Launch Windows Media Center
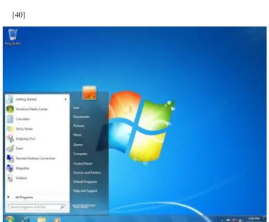Image resolution: width=269 pixels, height=222 pixels. click(x=37, y=109)
